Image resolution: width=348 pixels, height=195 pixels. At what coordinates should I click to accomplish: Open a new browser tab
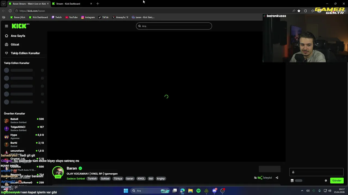pyautogui.click(x=98, y=4)
